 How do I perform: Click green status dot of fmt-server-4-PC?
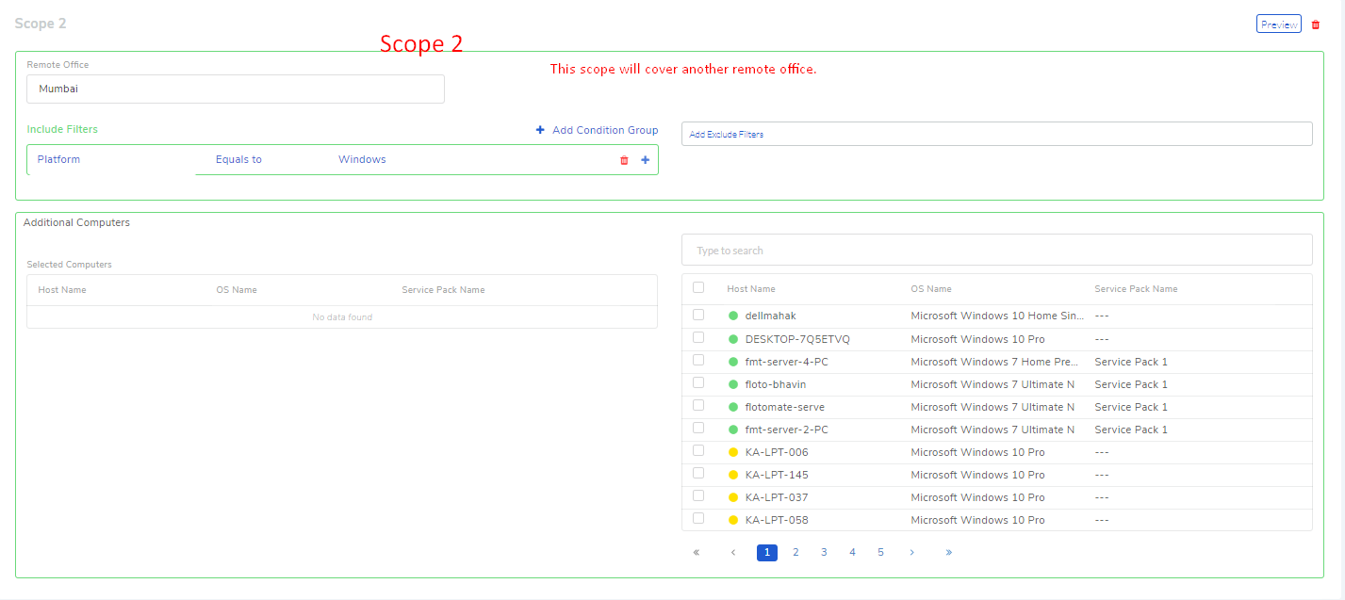[733, 362]
